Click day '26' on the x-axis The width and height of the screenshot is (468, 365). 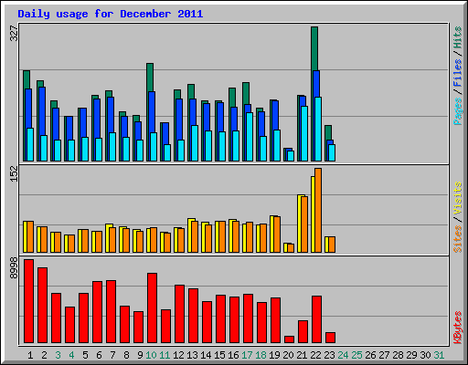click(x=370, y=355)
